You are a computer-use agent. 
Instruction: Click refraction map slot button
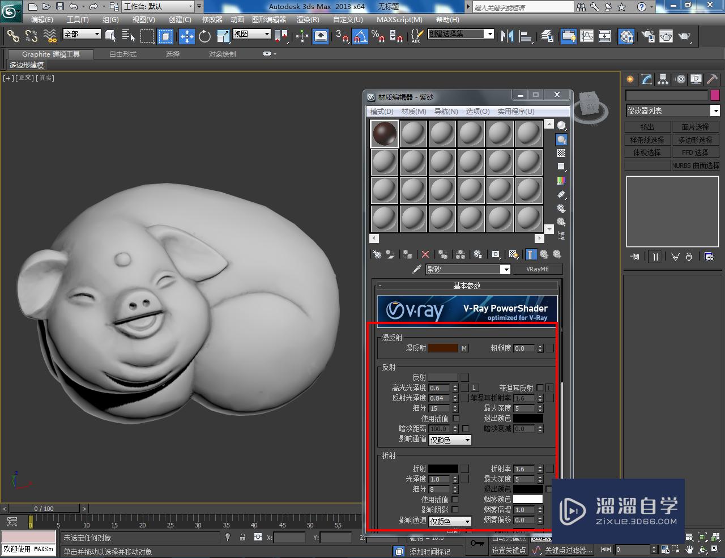464,469
